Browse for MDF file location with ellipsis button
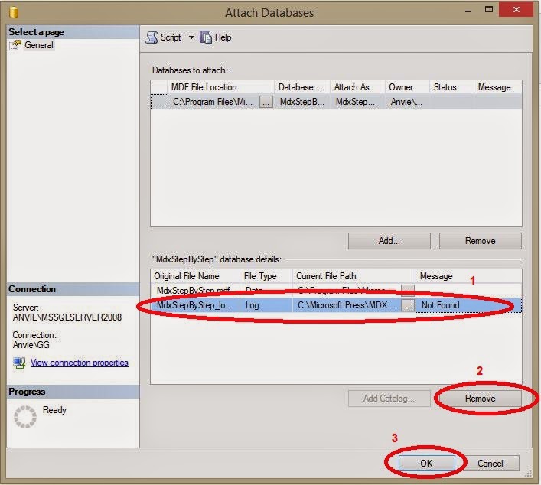 click(266, 102)
